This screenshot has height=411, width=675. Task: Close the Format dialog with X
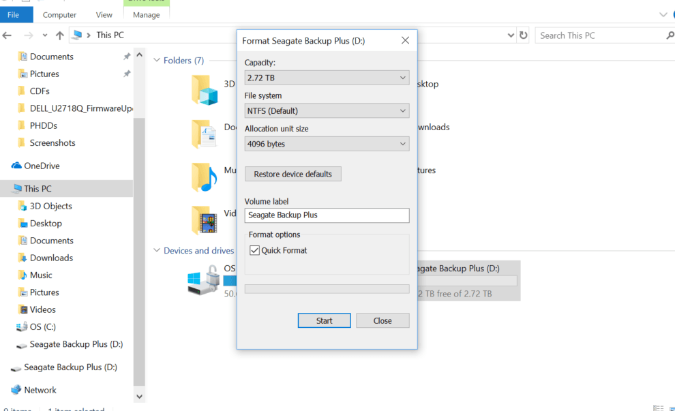[405, 40]
